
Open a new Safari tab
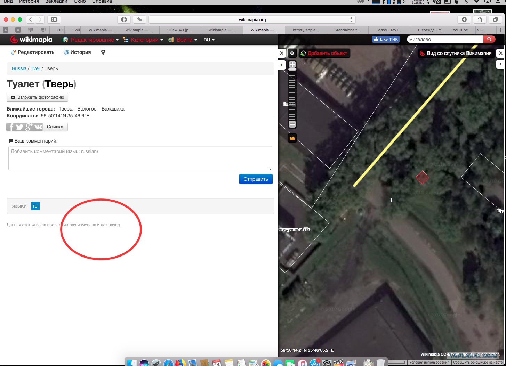coord(501,30)
